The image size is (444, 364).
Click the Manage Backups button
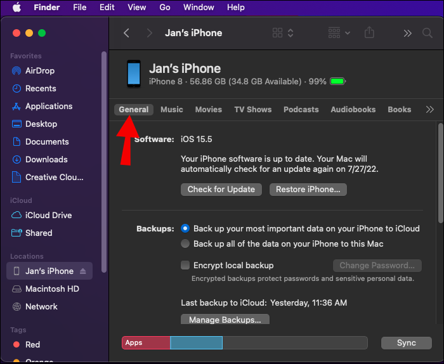[x=225, y=319]
